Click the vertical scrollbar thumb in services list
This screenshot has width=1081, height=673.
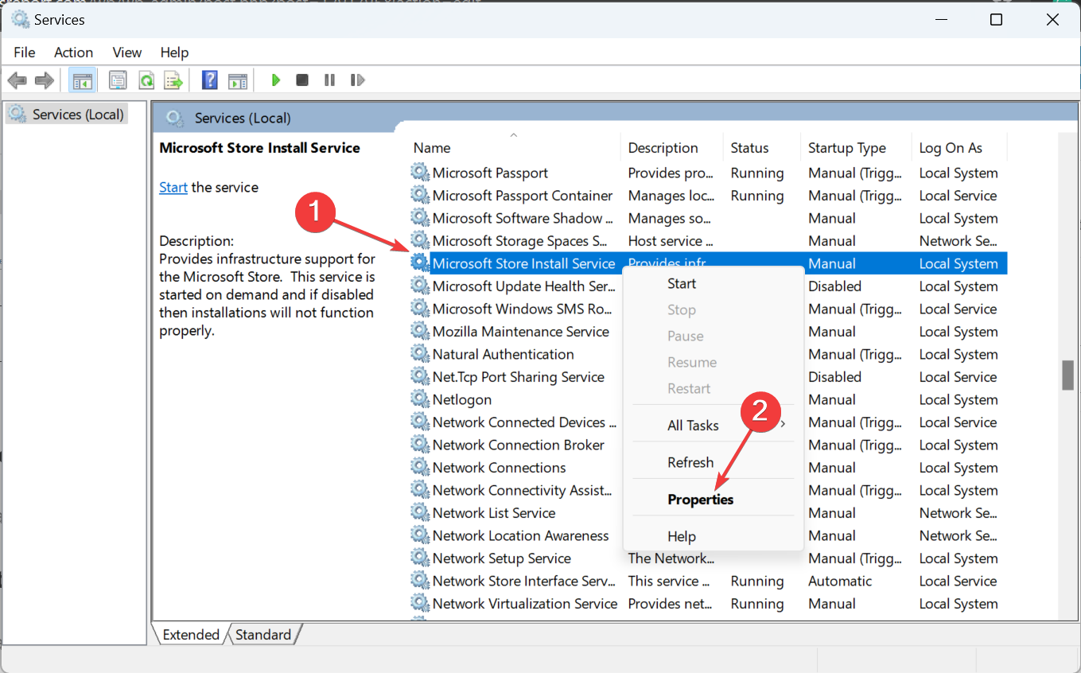(1068, 375)
